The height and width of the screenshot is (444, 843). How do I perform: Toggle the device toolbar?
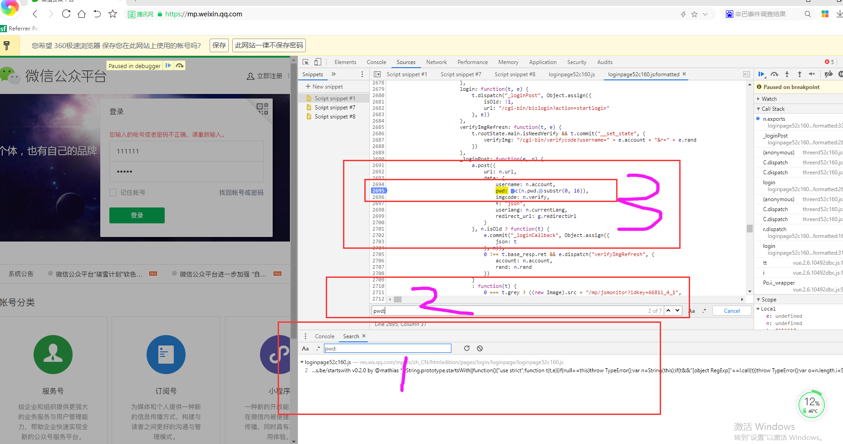pyautogui.click(x=318, y=62)
